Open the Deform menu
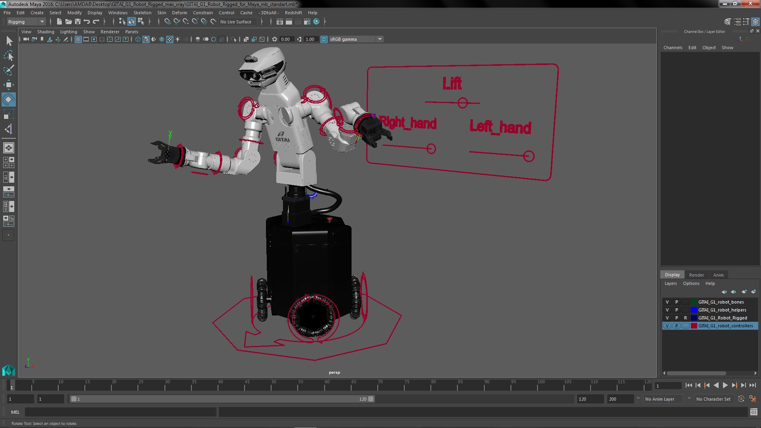761x428 pixels. [179, 13]
